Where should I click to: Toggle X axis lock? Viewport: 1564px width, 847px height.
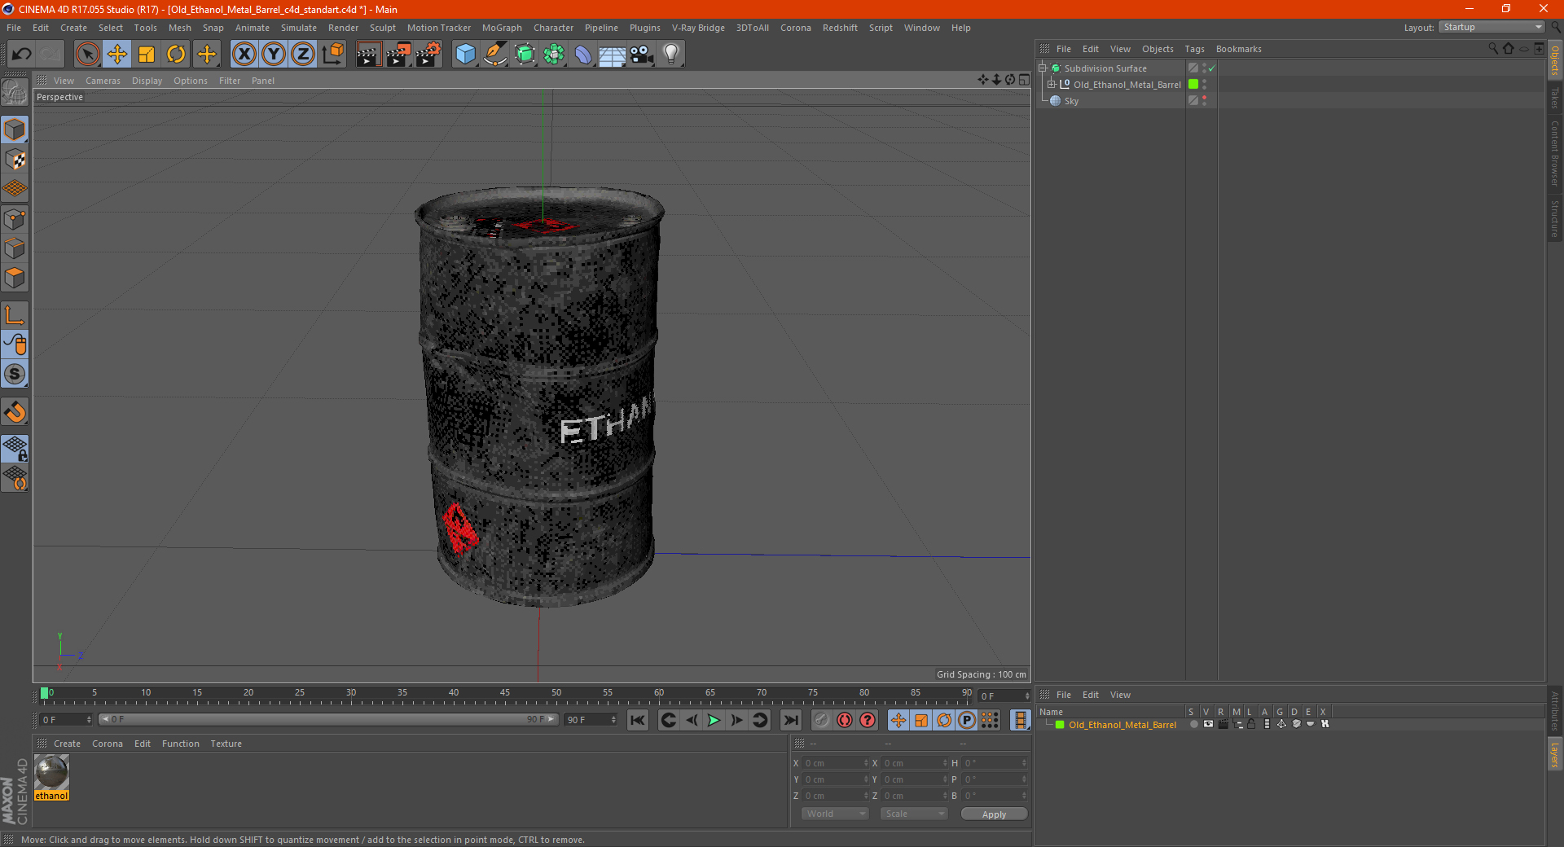[x=244, y=55]
